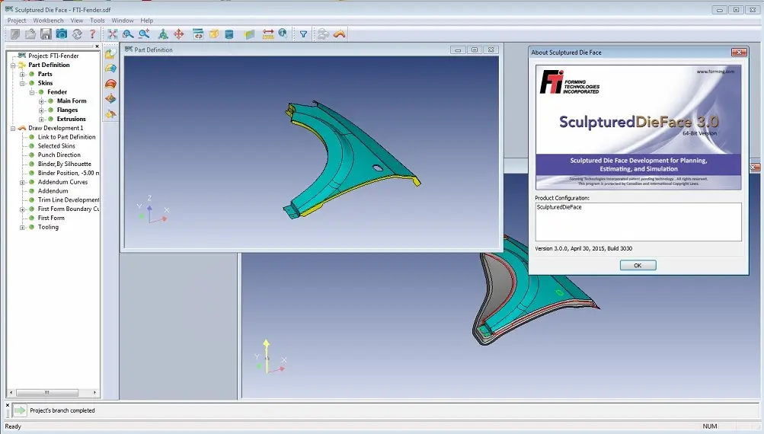The image size is (764, 434).
Task: Collapse the Fender tree node
Action: 32,92
